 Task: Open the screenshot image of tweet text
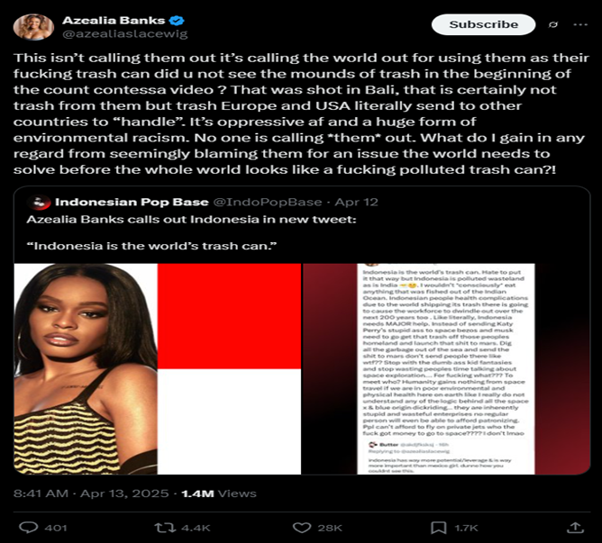446,369
